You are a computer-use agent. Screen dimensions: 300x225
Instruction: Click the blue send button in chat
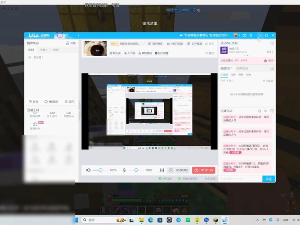pos(269,179)
